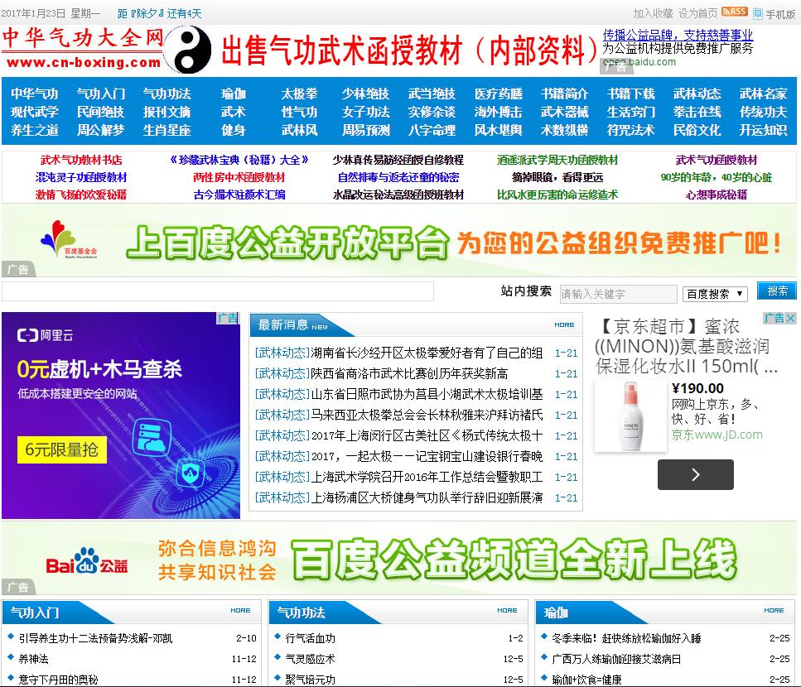801x687 pixels.
Task: Select 风水堪舆 in navigation menu
Action: (498, 130)
